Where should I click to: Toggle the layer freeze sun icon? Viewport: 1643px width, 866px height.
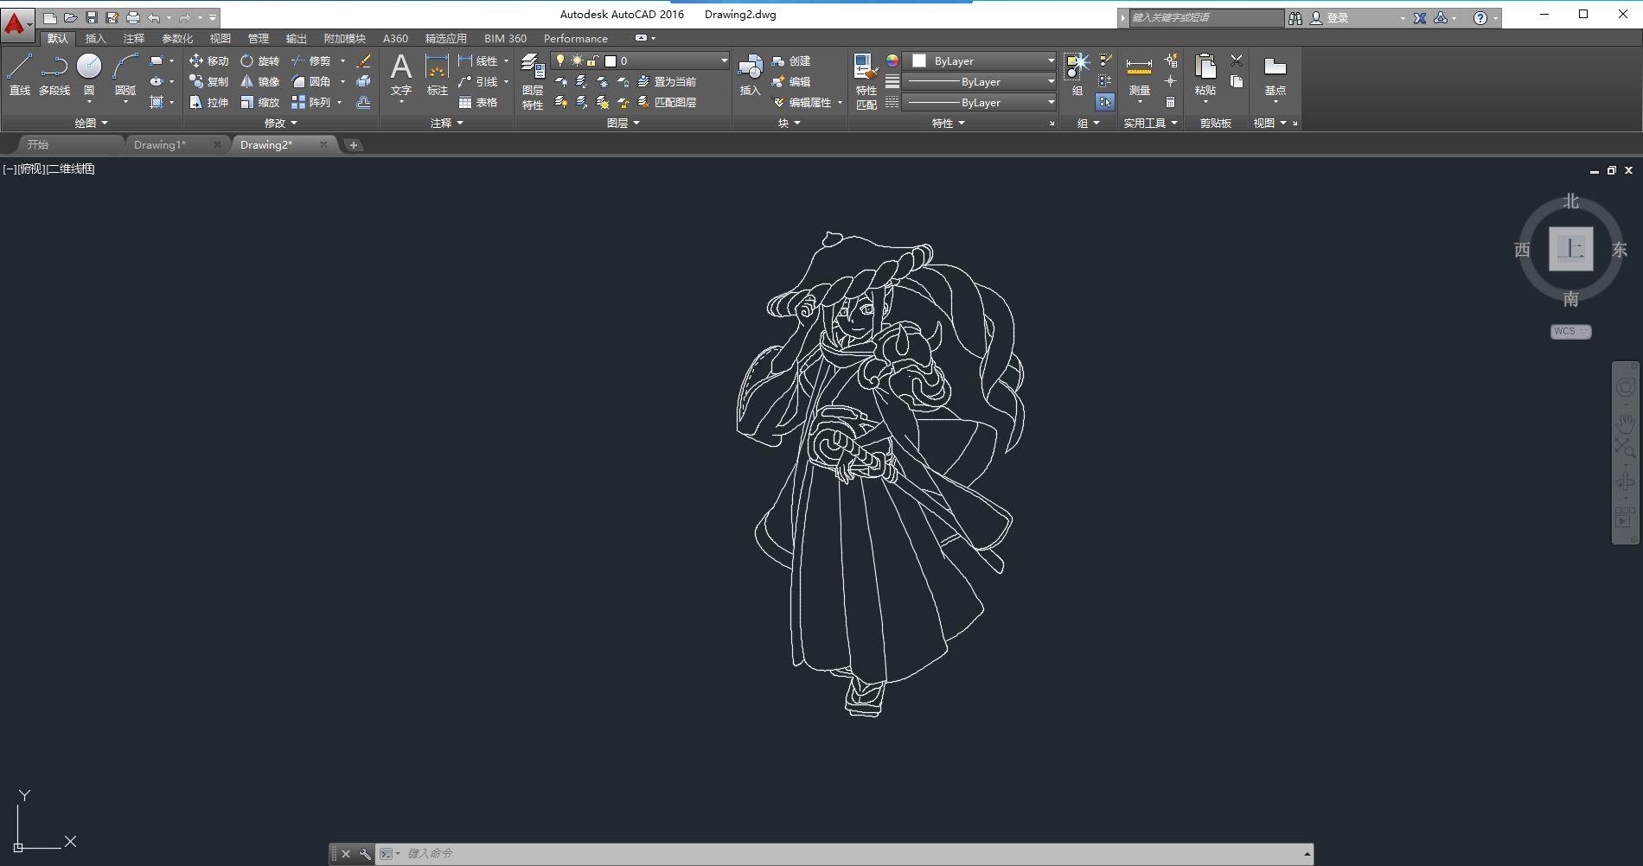tap(577, 60)
